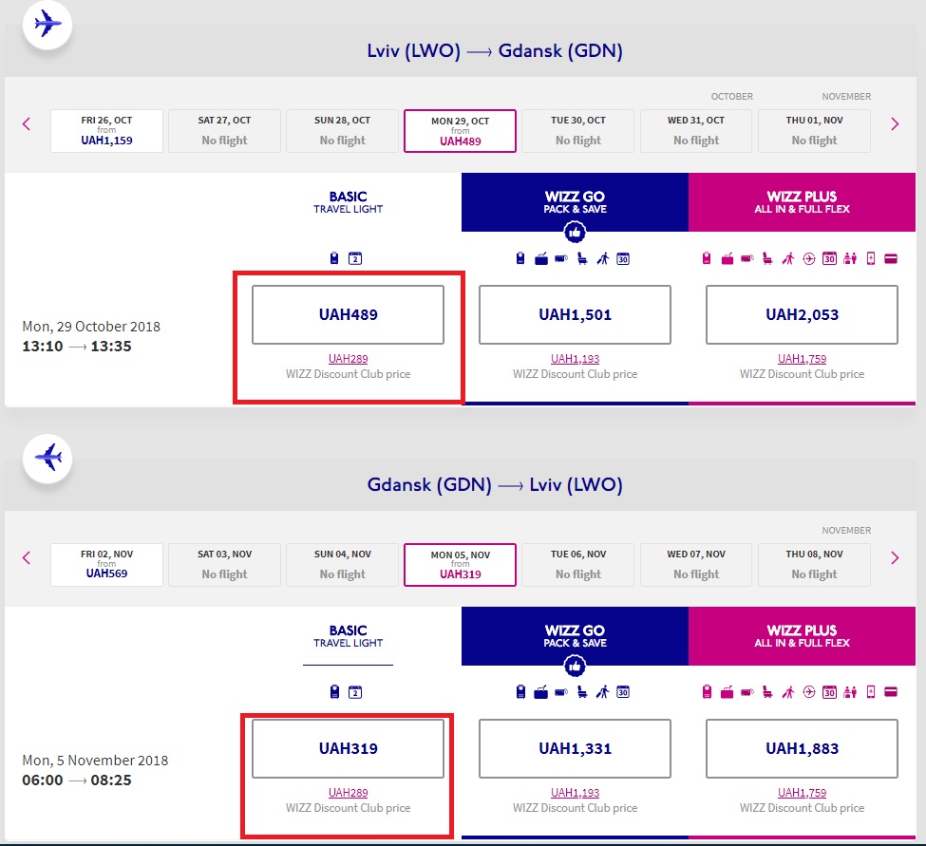
Task: Open UAH1,759 Discount Club price for return flight
Action: pos(802,793)
